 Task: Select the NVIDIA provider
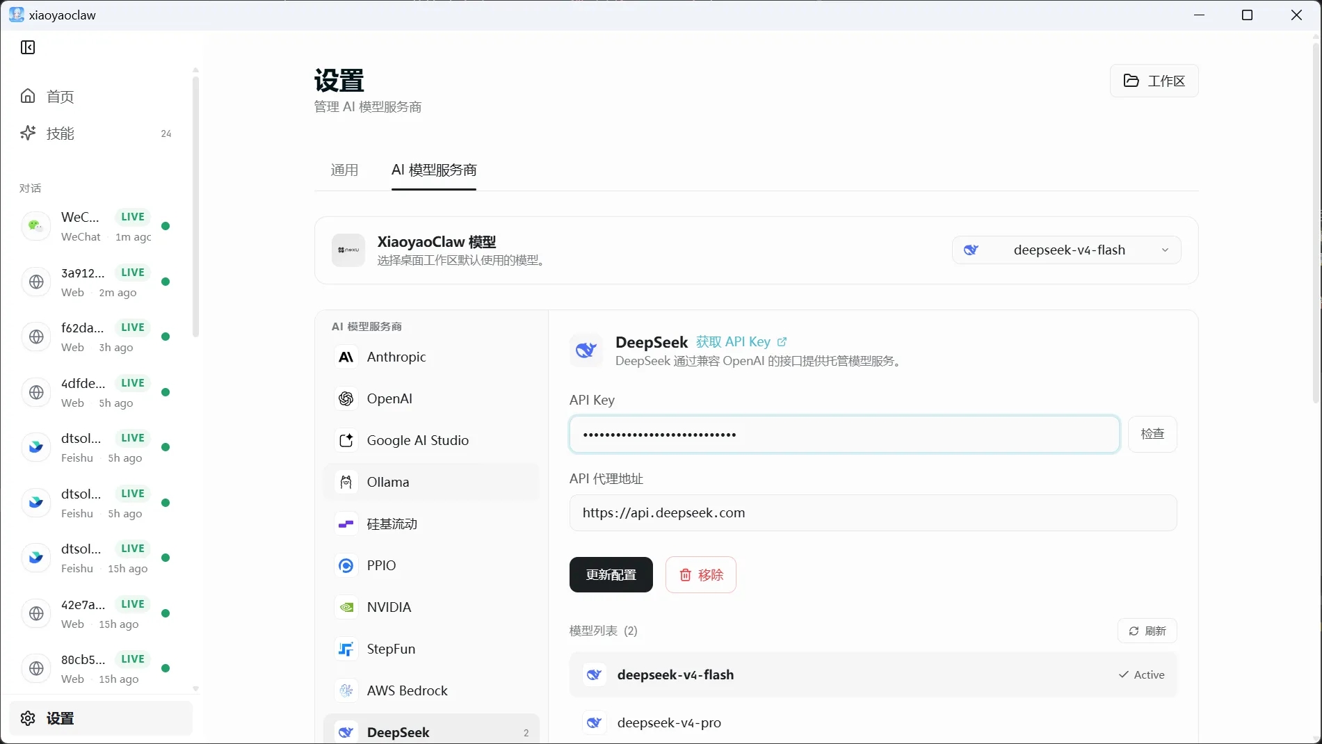coord(431,607)
